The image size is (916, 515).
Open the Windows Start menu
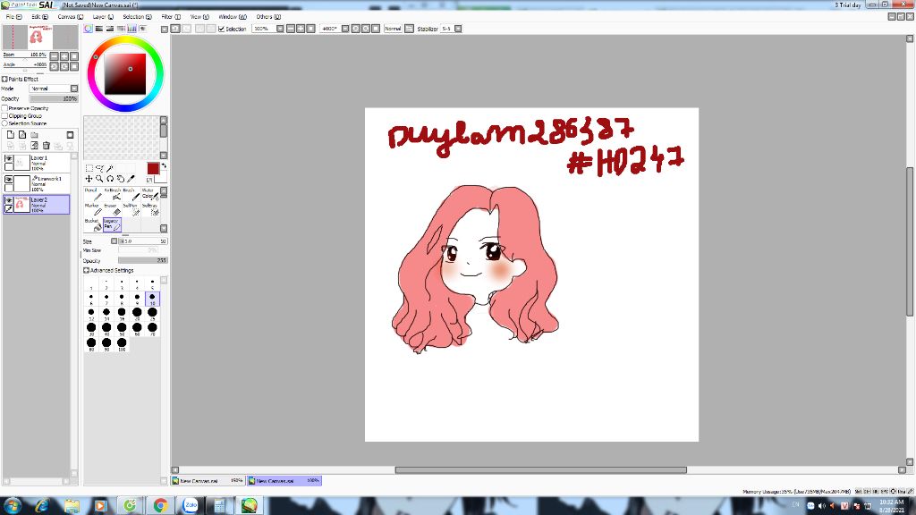[12, 506]
